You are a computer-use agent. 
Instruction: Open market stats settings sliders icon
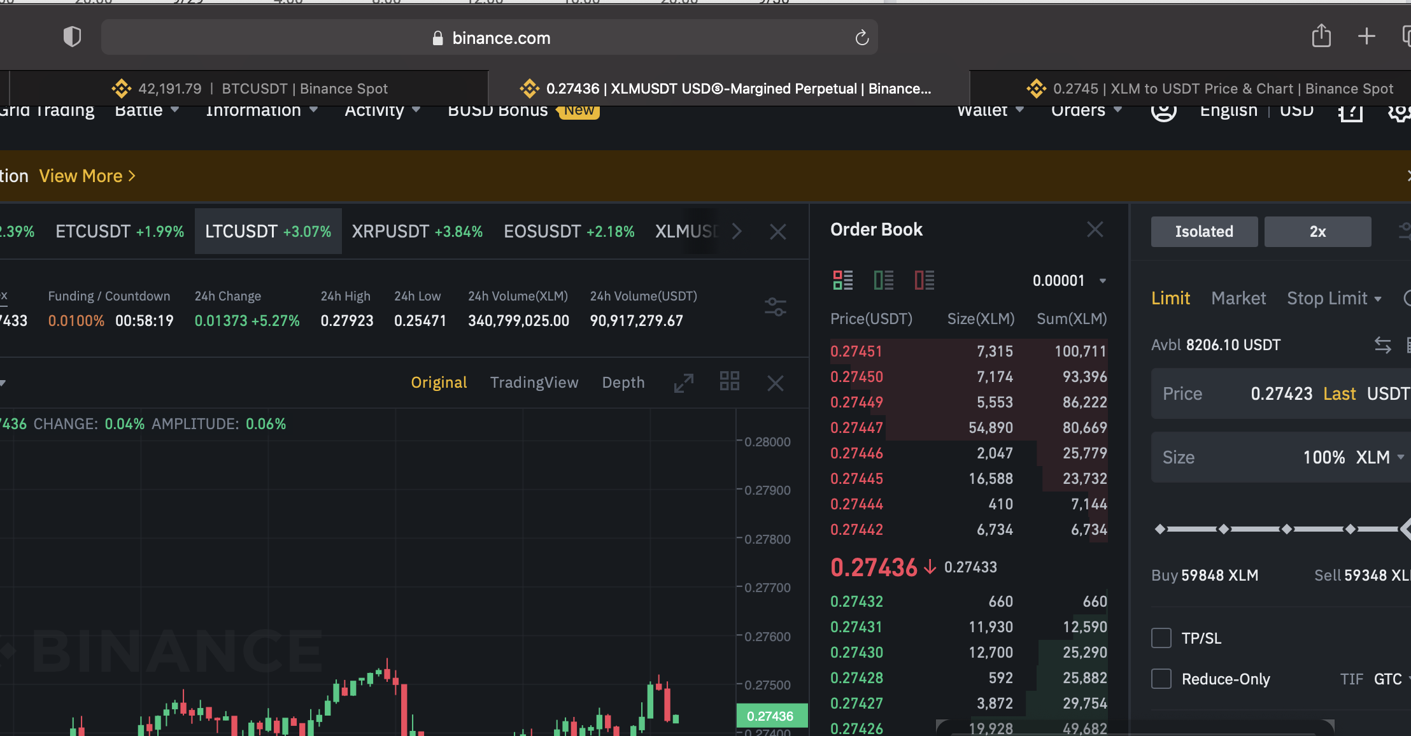[775, 308]
